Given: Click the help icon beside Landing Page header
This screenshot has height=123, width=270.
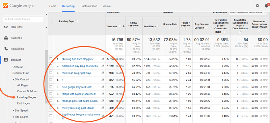Looking at the screenshot, I should pyautogui.click(x=77, y=21).
